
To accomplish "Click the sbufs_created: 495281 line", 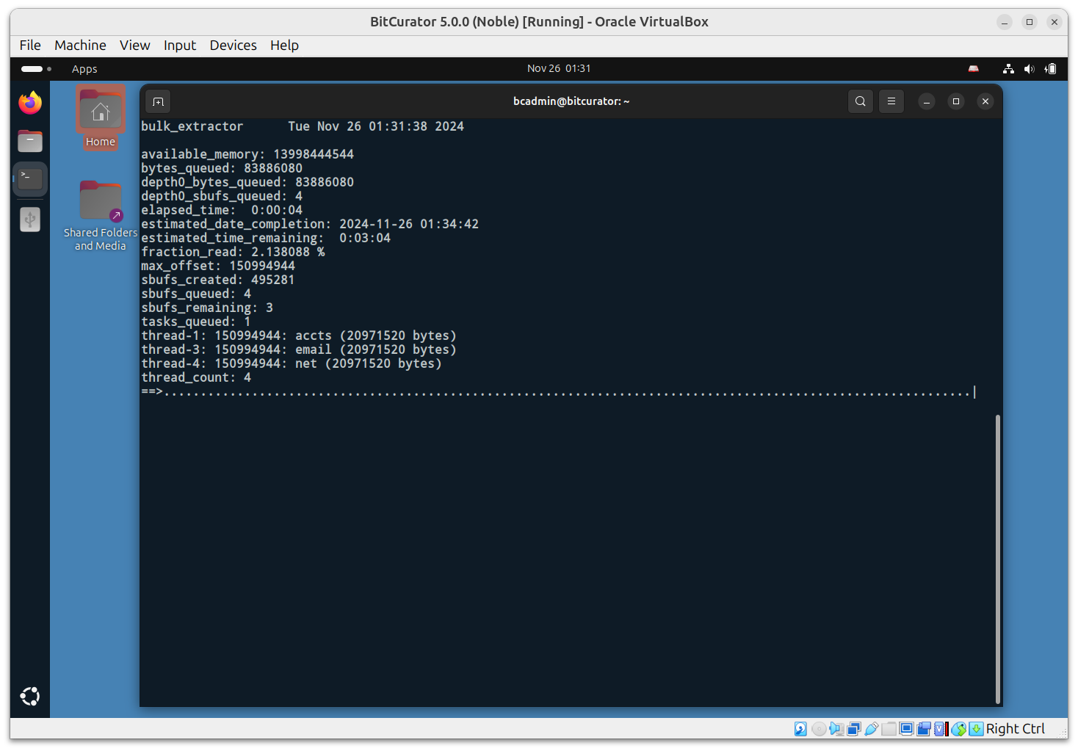I will 218,280.
